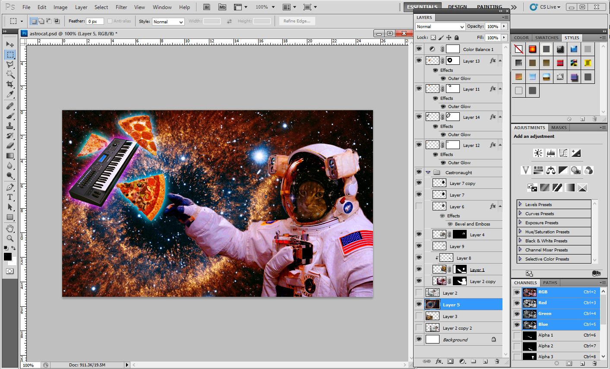This screenshot has width=610, height=369.
Task: Hide the Castronaught group
Action: tap(419, 172)
